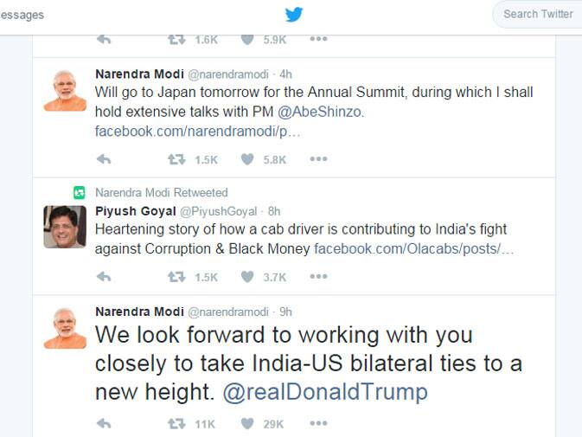Screen dimensions: 582x437
Task: Open more options on India-US ties tweet
Action: pyautogui.click(x=318, y=423)
